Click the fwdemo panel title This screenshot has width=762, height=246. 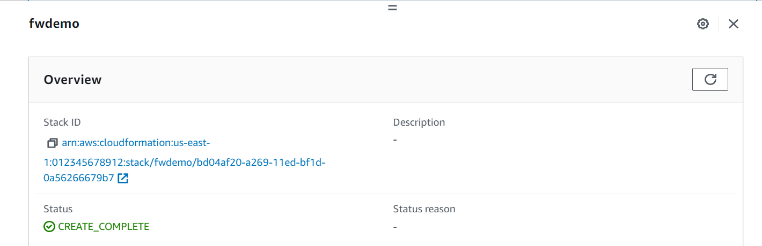coord(54,24)
